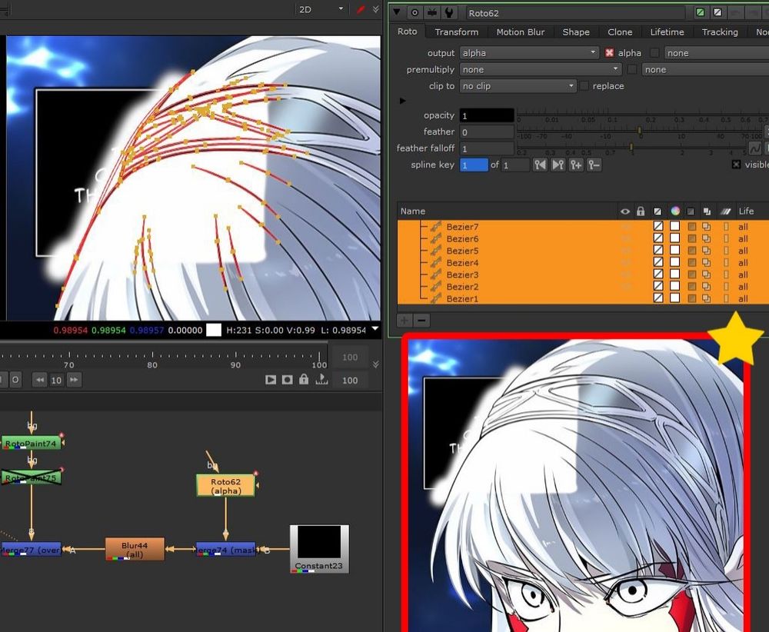Viewport: 769px width, 632px height.
Task: Open the Shape tab
Action: 576,32
